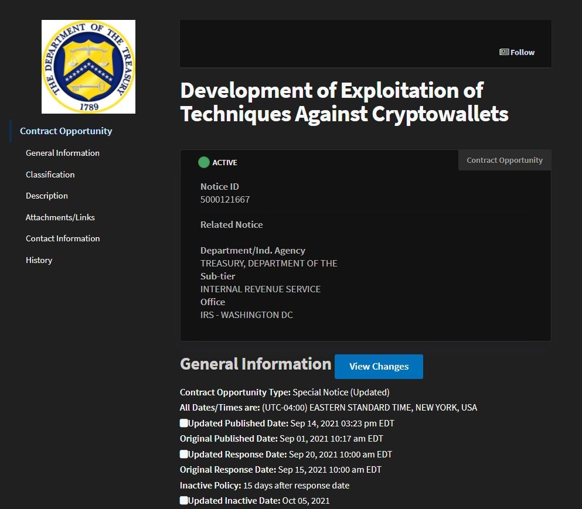This screenshot has width=582, height=509.
Task: Select the Notice ID number 5000121667
Action: (225, 200)
